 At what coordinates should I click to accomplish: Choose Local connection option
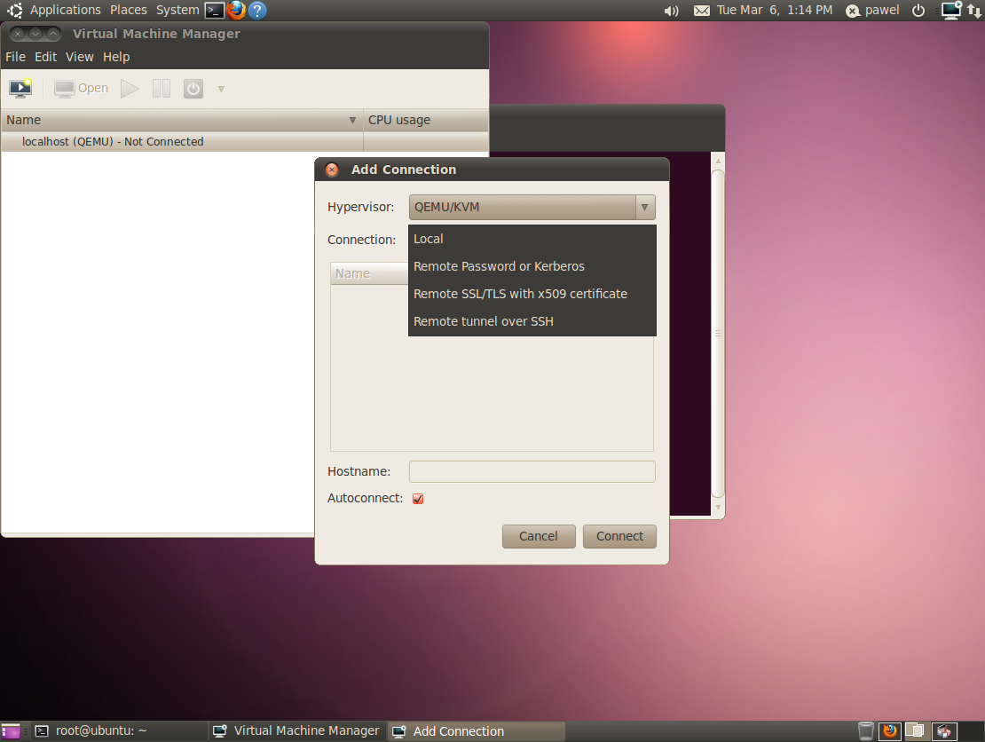point(532,240)
